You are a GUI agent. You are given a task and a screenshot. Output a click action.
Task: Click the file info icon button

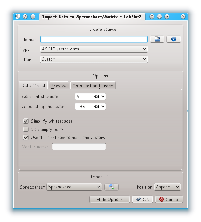(174, 39)
